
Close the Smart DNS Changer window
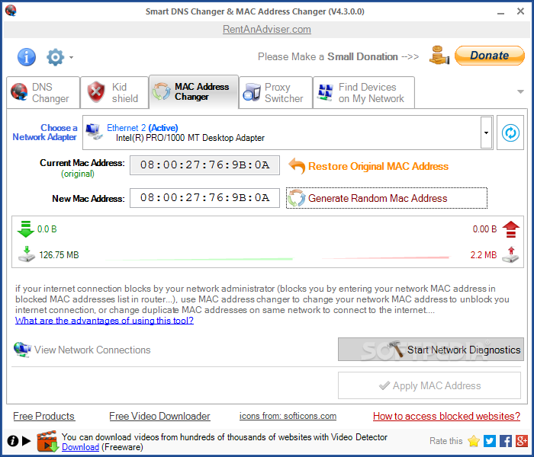(x=520, y=11)
